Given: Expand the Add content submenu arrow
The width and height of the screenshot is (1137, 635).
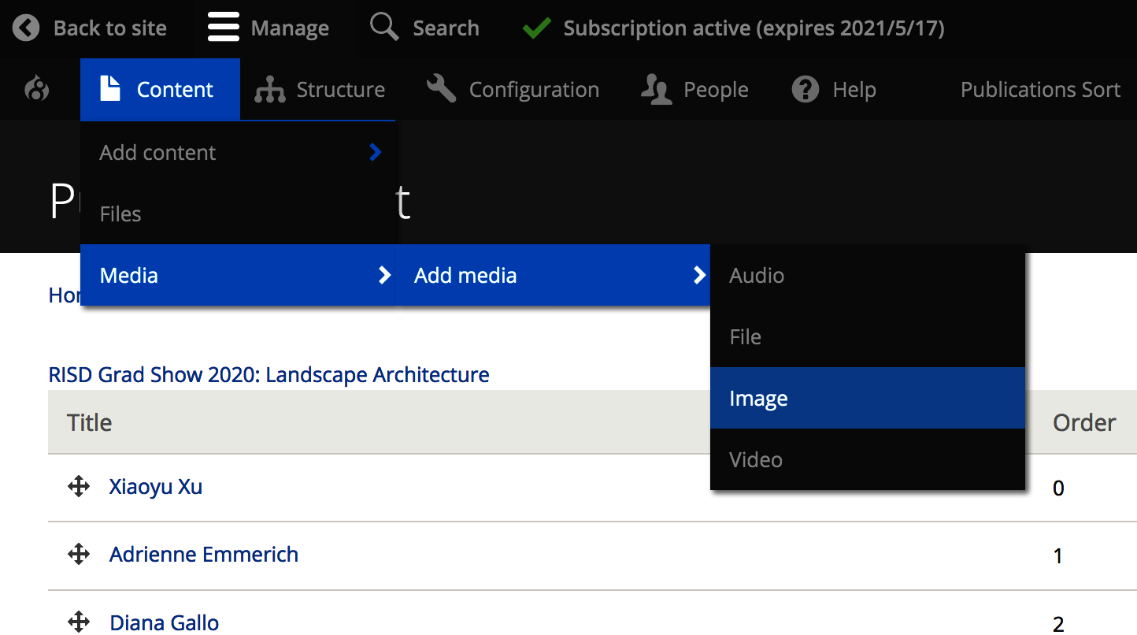Looking at the screenshot, I should pos(376,152).
